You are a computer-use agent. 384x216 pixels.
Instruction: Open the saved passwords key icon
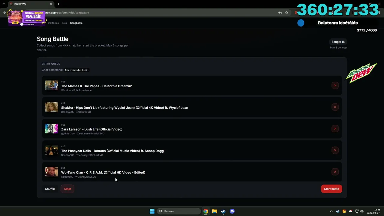pyautogui.click(x=280, y=13)
